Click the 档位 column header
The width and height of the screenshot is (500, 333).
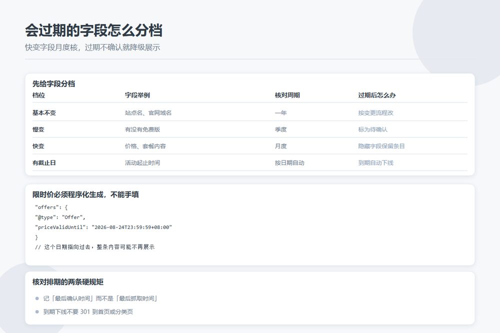point(38,95)
